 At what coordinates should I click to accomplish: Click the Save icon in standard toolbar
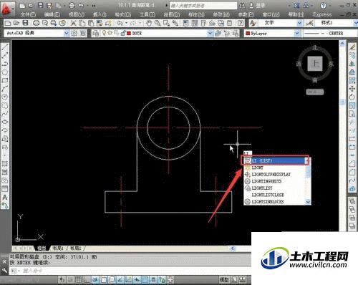coord(25,23)
